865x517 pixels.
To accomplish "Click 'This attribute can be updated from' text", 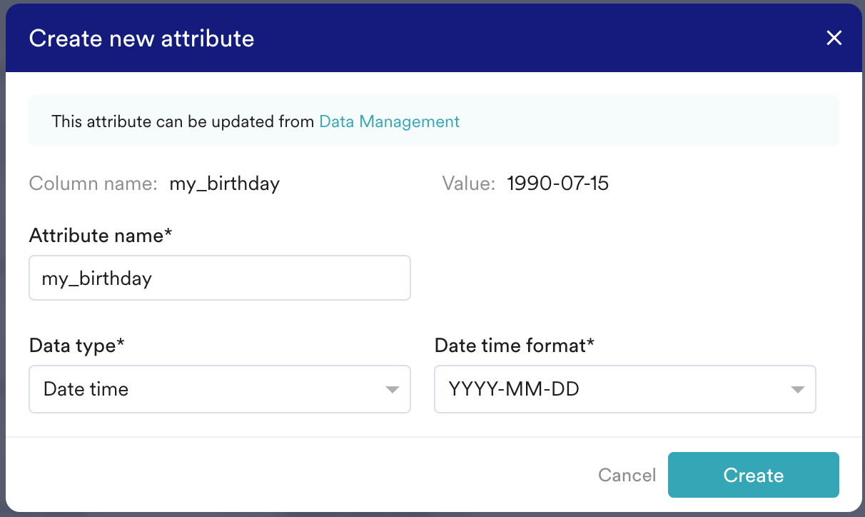I will (183, 121).
